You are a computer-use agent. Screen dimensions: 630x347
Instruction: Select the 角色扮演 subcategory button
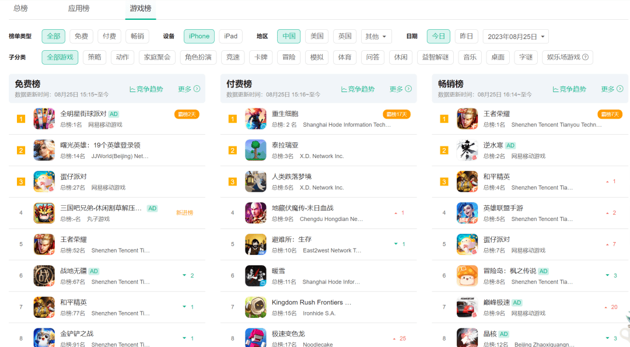coord(198,57)
